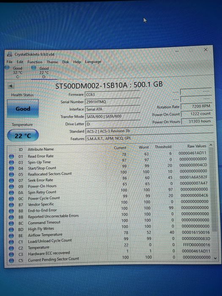Click the Serial Number field Z991HTMQ
222x296 pixels.
tap(113, 102)
